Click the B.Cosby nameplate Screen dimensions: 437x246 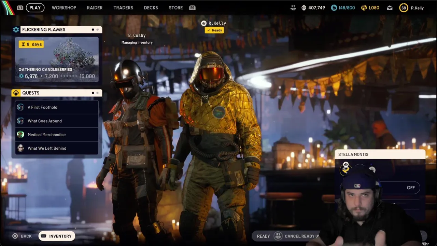pos(137,36)
